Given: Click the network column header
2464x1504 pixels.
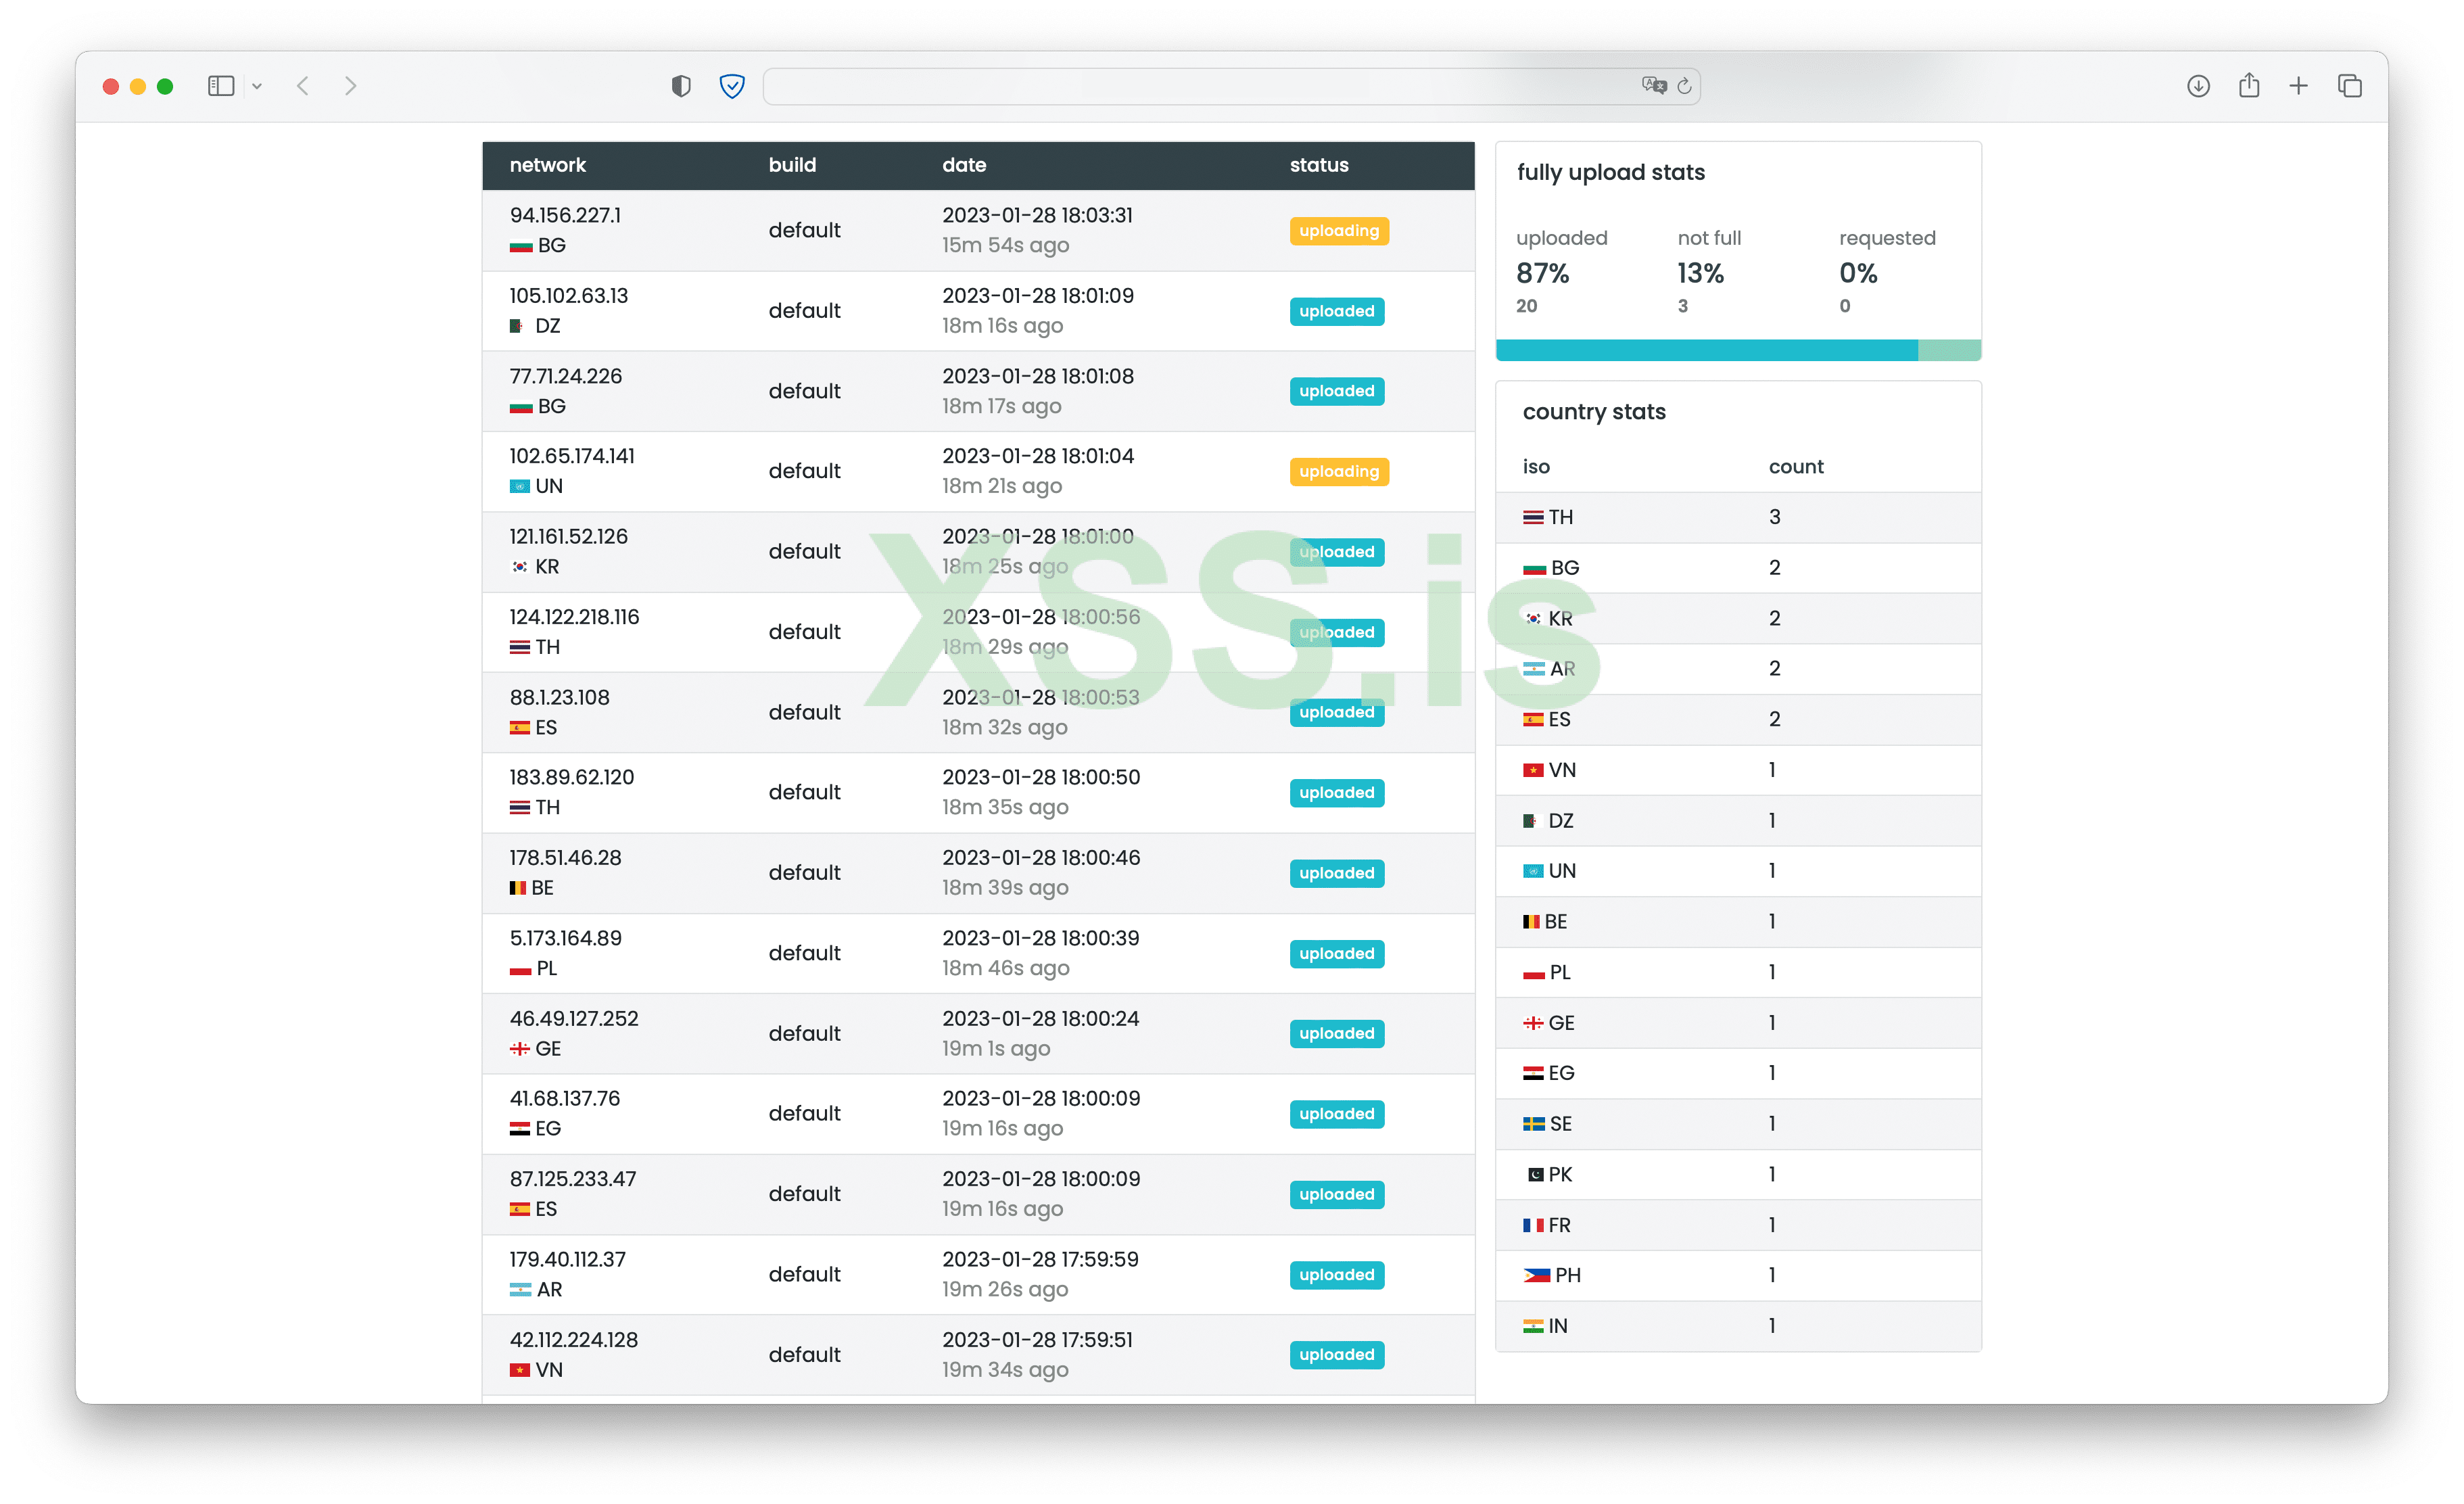Looking at the screenshot, I should 547,165.
